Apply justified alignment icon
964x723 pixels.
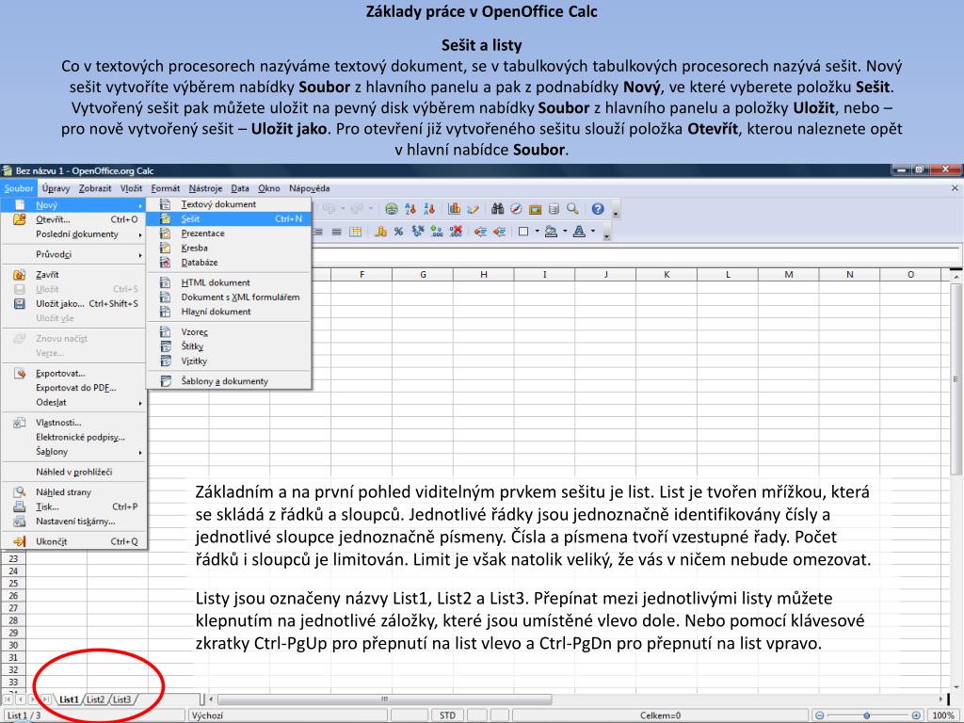(336, 232)
